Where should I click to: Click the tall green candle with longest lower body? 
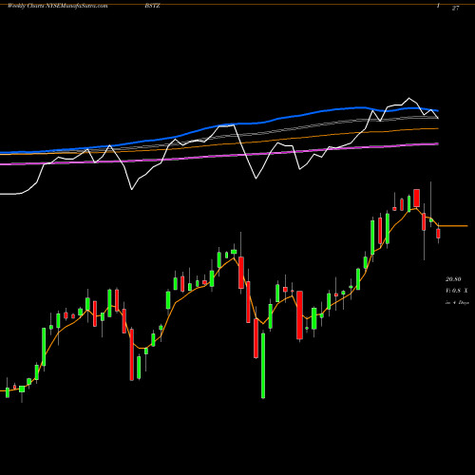263,366
